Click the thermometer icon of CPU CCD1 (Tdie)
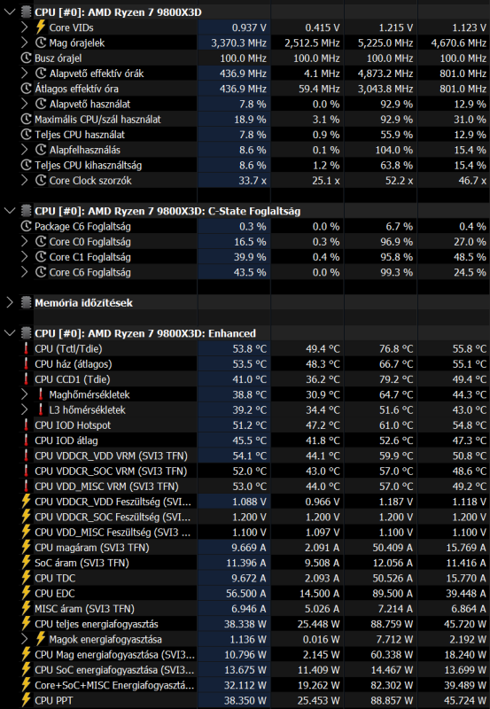 click(27, 379)
